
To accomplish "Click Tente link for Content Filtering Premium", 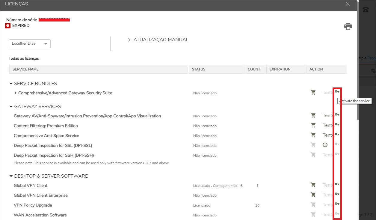I will pos(328,125).
